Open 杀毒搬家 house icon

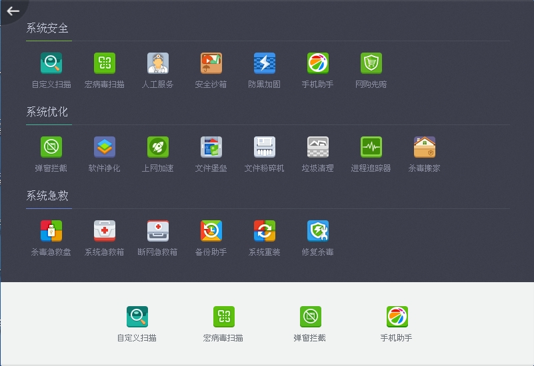[x=425, y=148]
